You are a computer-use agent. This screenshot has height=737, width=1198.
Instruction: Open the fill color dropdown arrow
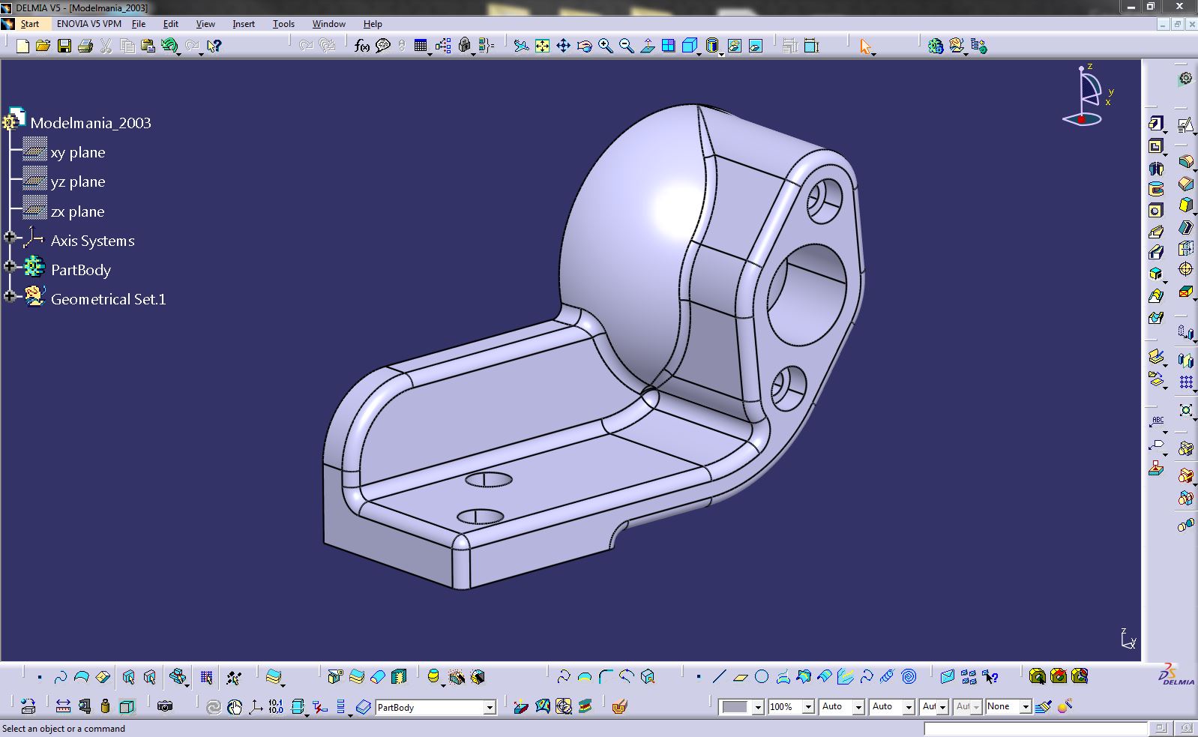[757, 707]
